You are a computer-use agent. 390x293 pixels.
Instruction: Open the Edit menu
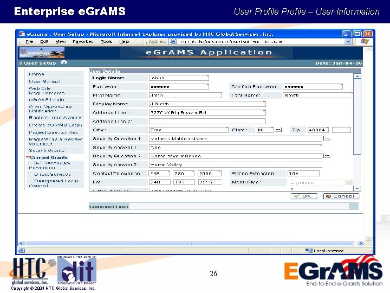pos(44,42)
